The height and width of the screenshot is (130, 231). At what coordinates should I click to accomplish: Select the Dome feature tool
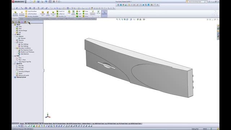point(85,14)
